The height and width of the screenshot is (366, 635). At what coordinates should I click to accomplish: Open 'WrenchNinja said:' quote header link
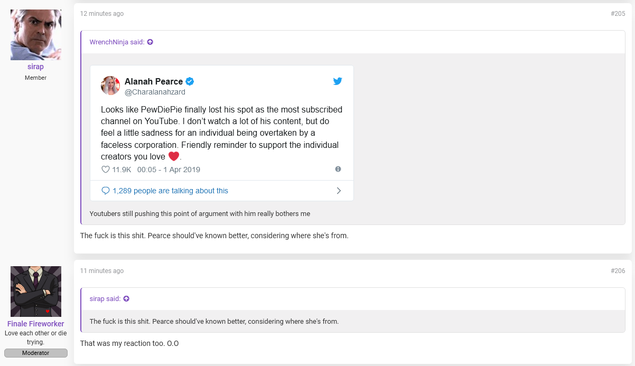point(117,42)
